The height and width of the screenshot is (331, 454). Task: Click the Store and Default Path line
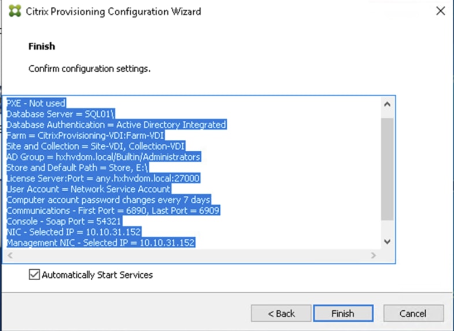[x=77, y=168]
